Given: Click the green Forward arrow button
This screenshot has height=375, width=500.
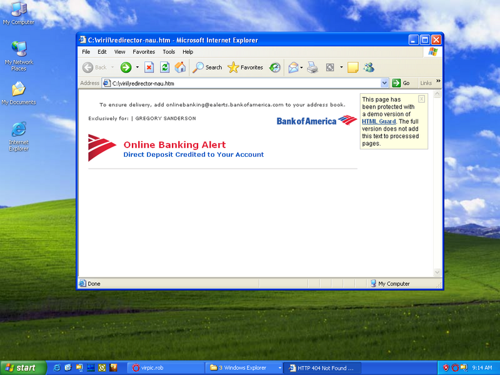Looking at the screenshot, I should point(126,67).
